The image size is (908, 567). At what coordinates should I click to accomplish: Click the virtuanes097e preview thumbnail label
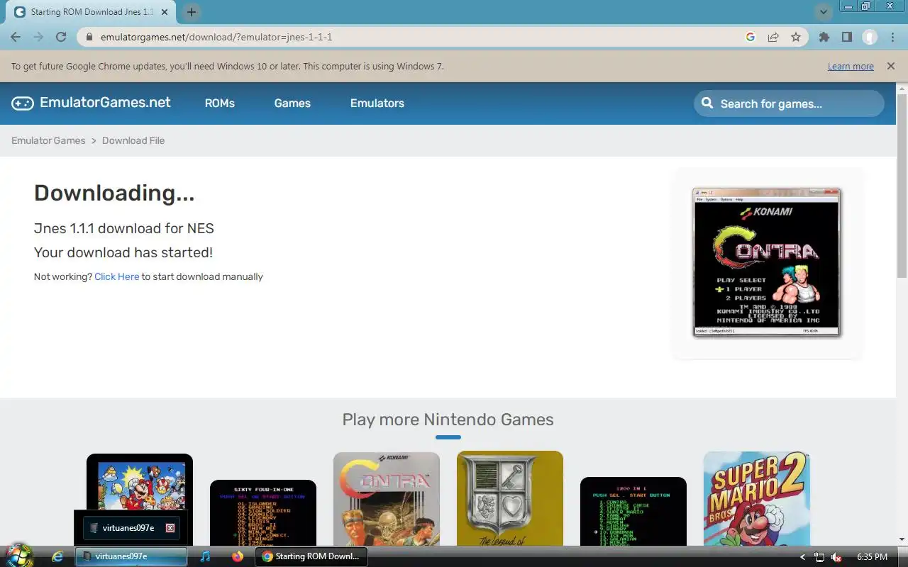click(x=128, y=528)
